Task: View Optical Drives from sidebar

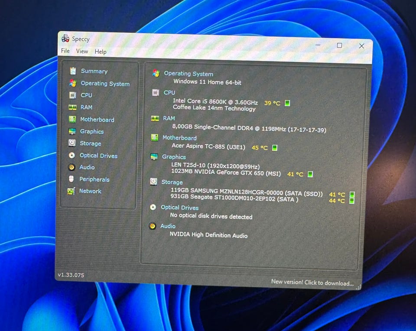Action: click(98, 156)
